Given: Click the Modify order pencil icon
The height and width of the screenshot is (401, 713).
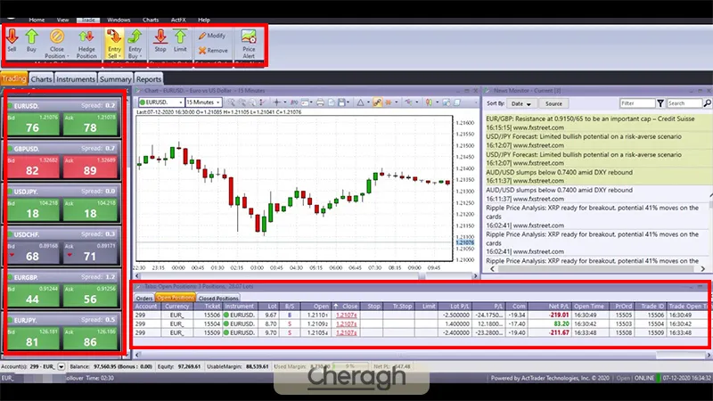Looking at the screenshot, I should pyautogui.click(x=213, y=35).
